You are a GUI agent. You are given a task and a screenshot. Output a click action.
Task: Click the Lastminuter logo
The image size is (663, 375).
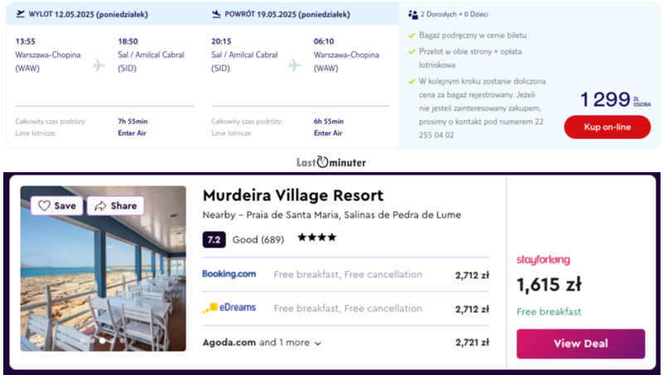point(331,162)
